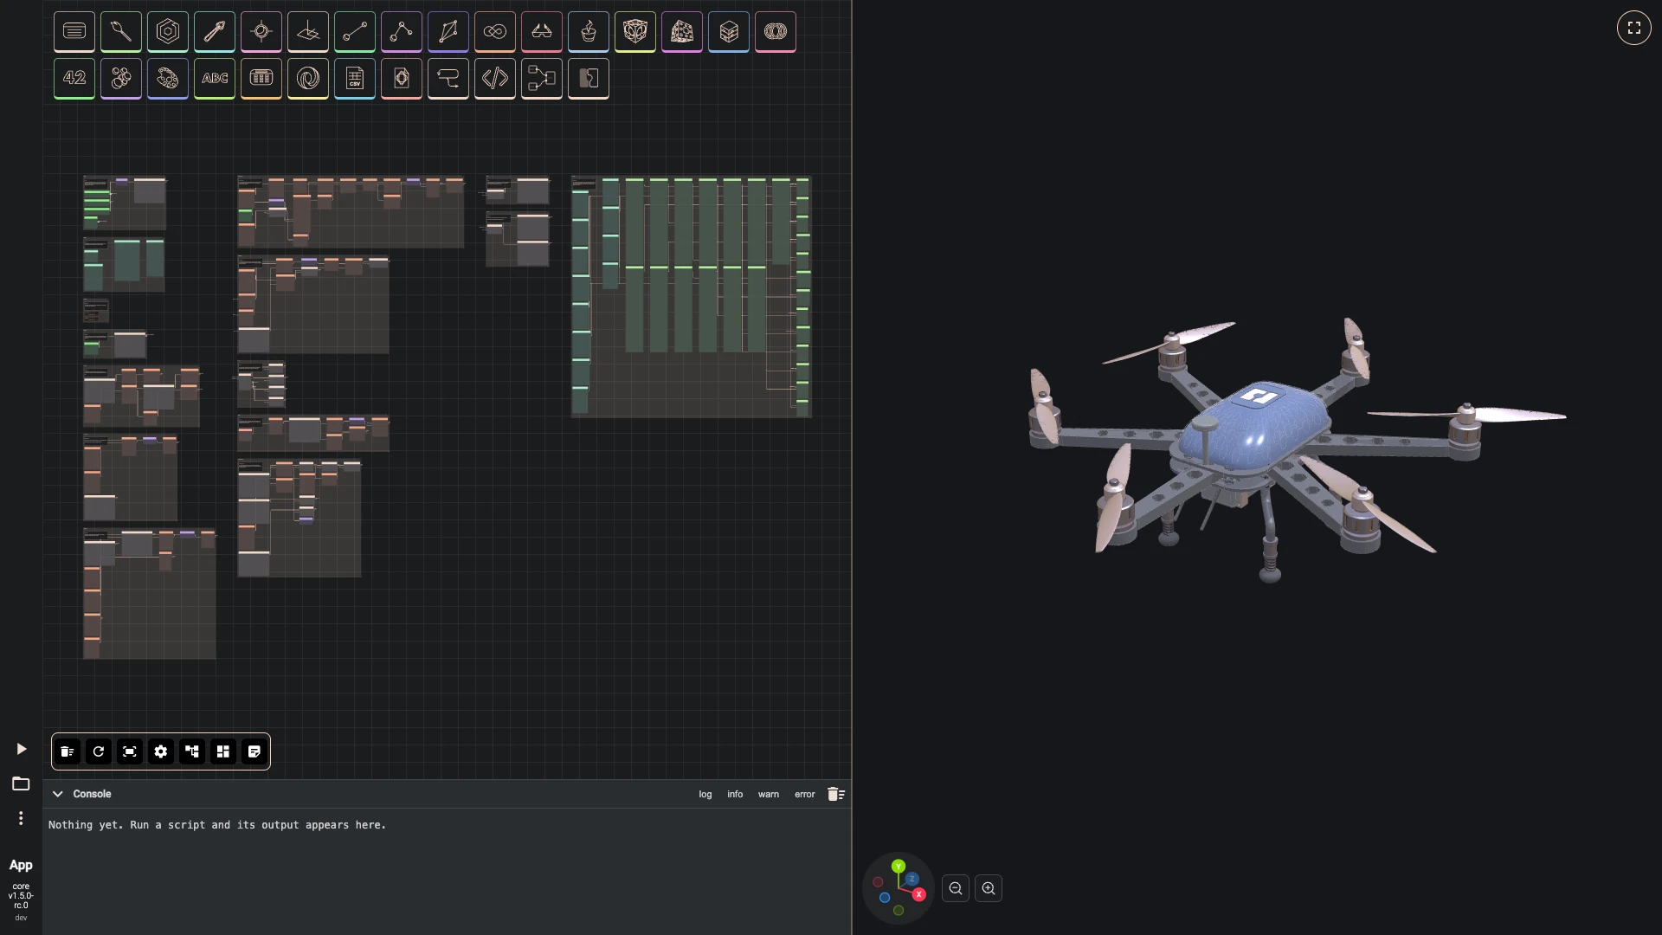The width and height of the screenshot is (1662, 935).
Task: Select the nested hexagon icon
Action: [168, 32]
